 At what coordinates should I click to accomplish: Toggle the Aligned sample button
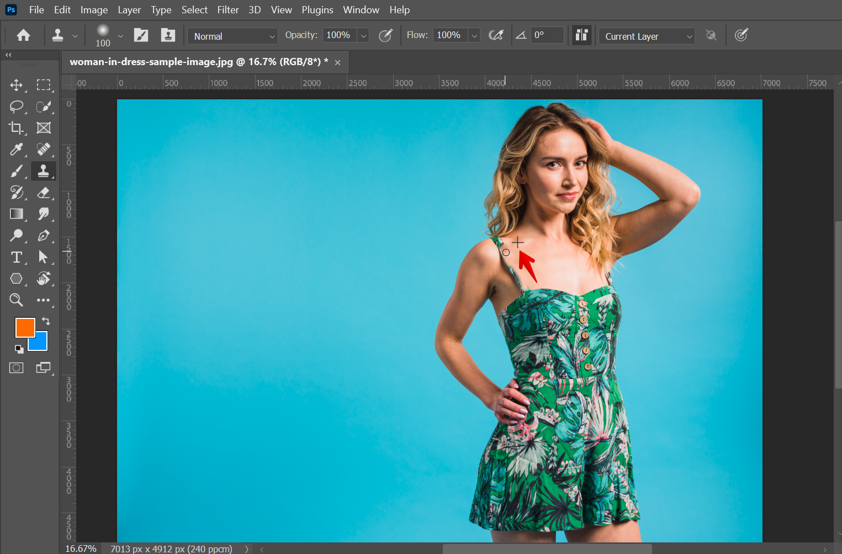click(x=581, y=36)
